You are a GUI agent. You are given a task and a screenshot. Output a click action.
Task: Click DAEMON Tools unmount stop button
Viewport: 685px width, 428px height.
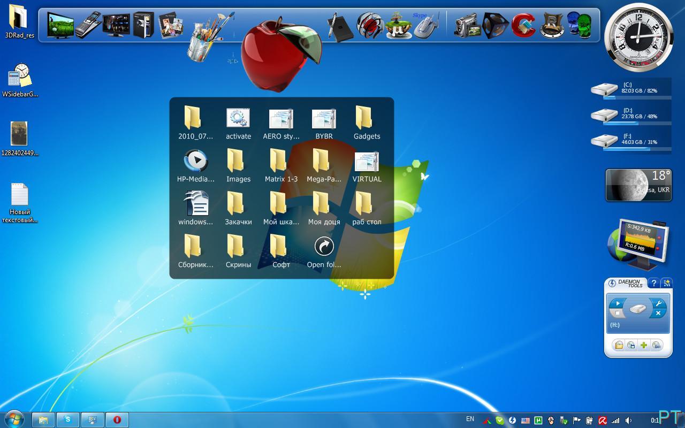[617, 314]
